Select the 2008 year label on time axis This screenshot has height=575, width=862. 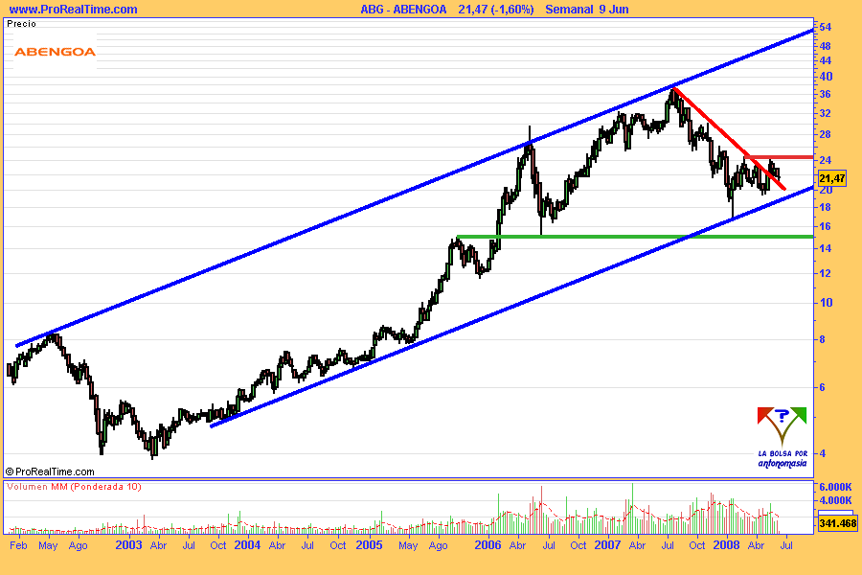click(726, 545)
